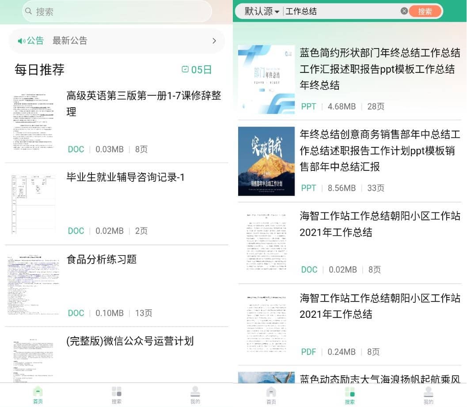The image size is (467, 407).
Task: Open 高级英语第三版第一册 document
Action: [x=144, y=104]
